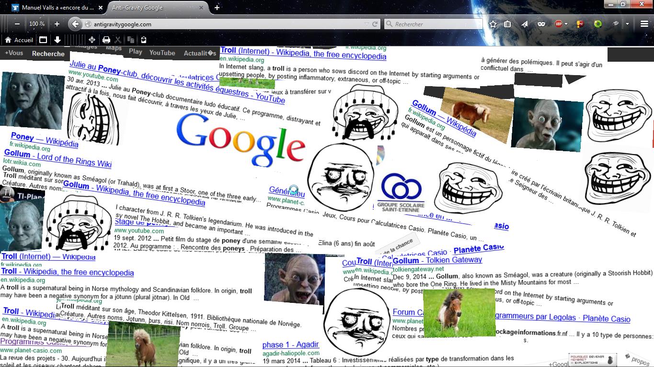Open YouTube in the Google bar
The width and height of the screenshot is (654, 367).
[162, 53]
